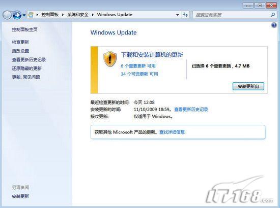Open the recent pages dropdown arrow
The width and height of the screenshot is (280, 208).
(x=24, y=15)
